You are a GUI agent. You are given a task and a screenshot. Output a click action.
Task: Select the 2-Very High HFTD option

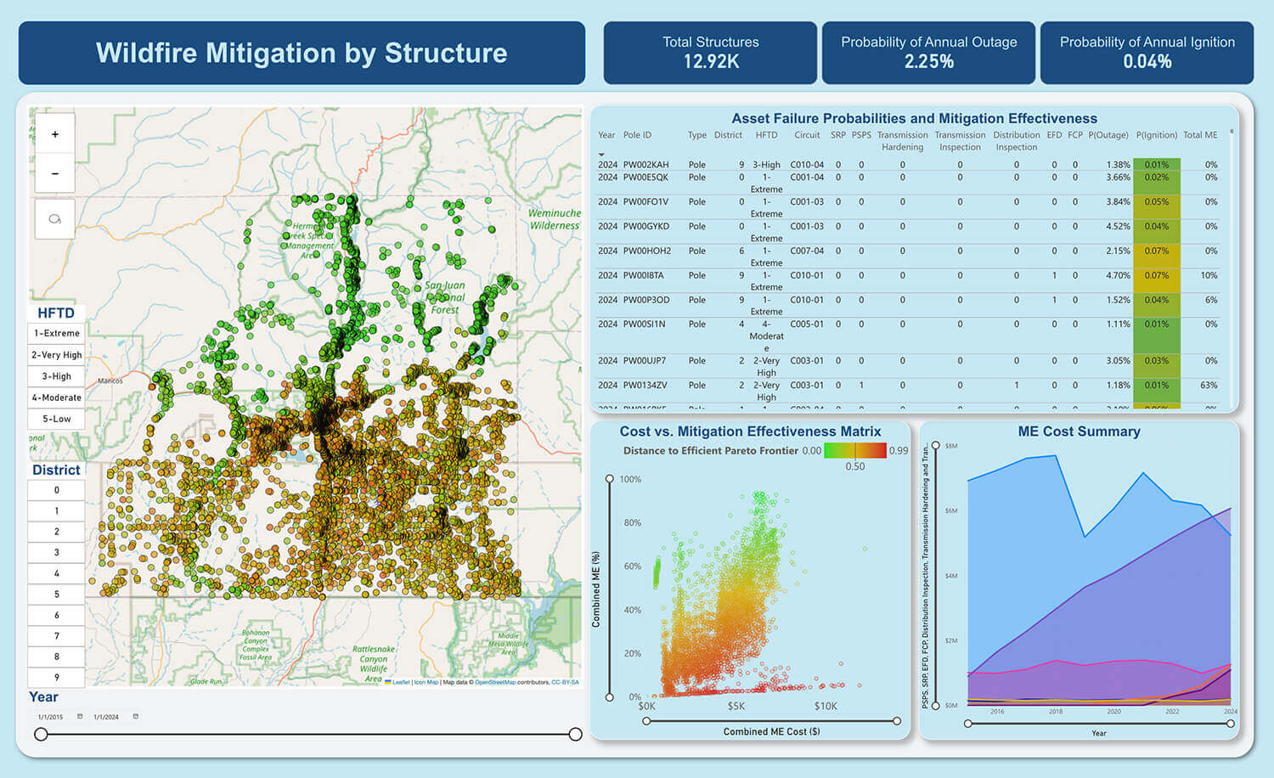pyautogui.click(x=55, y=354)
